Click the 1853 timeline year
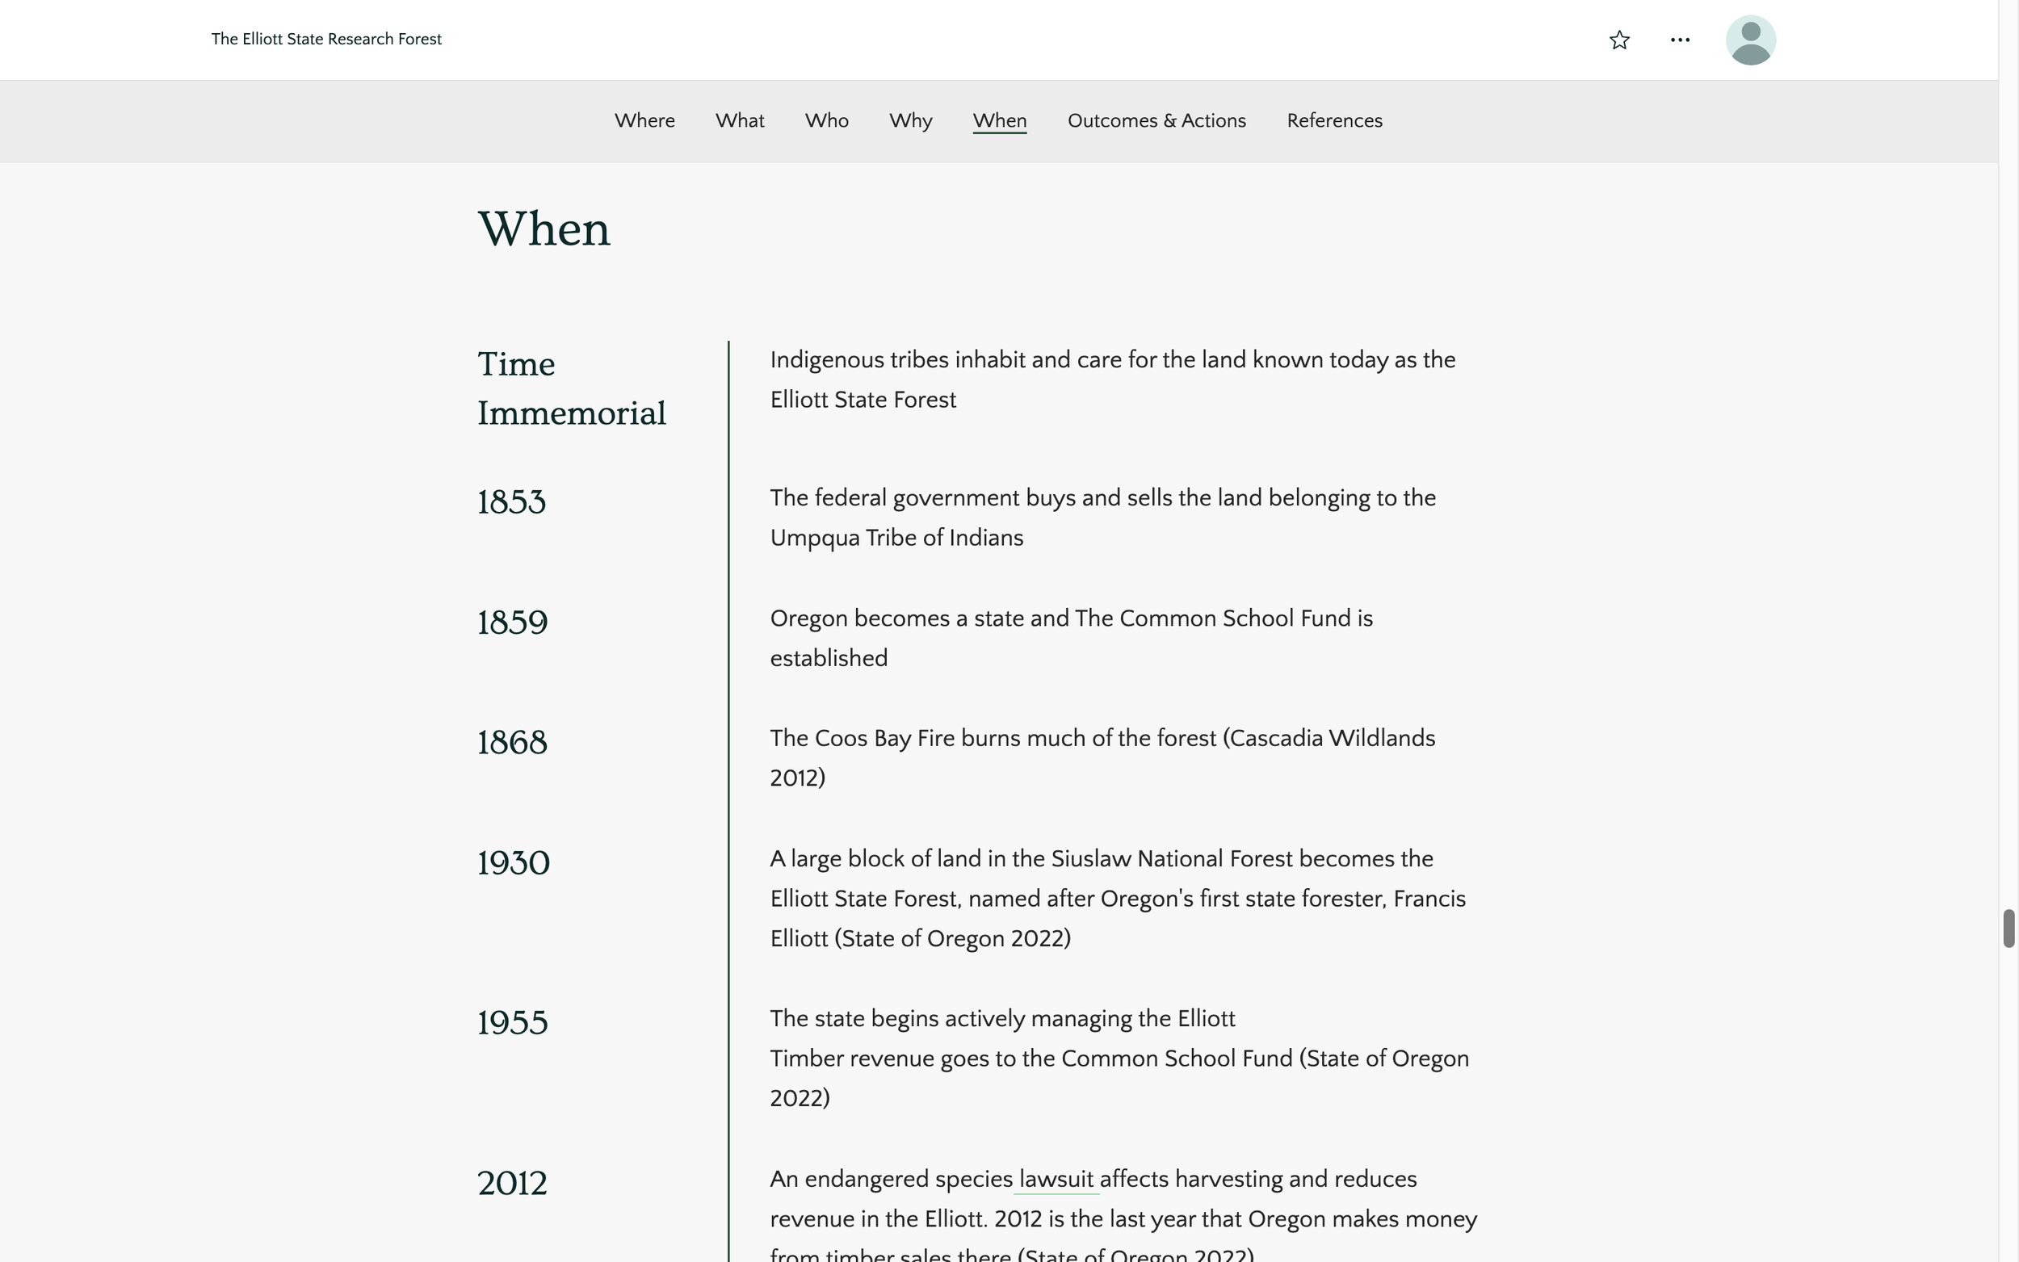The height and width of the screenshot is (1262, 2019). [510, 502]
